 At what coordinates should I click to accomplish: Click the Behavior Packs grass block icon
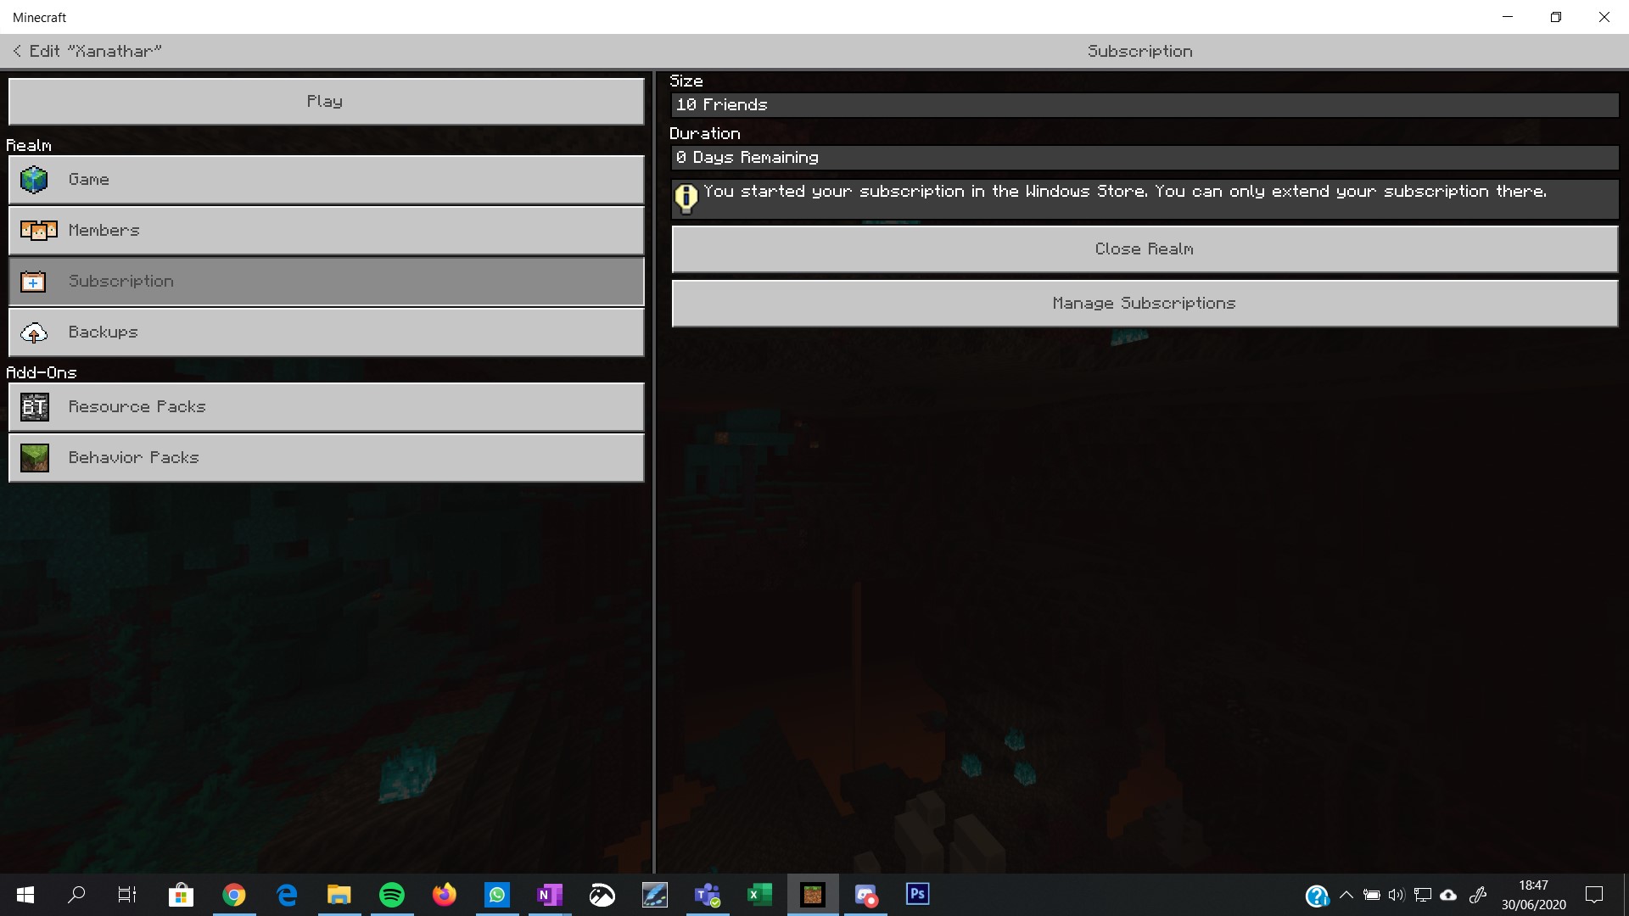pyautogui.click(x=34, y=458)
